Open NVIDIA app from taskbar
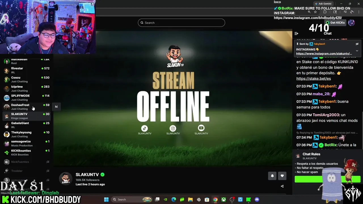This screenshot has height=204, width=363. pyautogui.click(x=166, y=199)
